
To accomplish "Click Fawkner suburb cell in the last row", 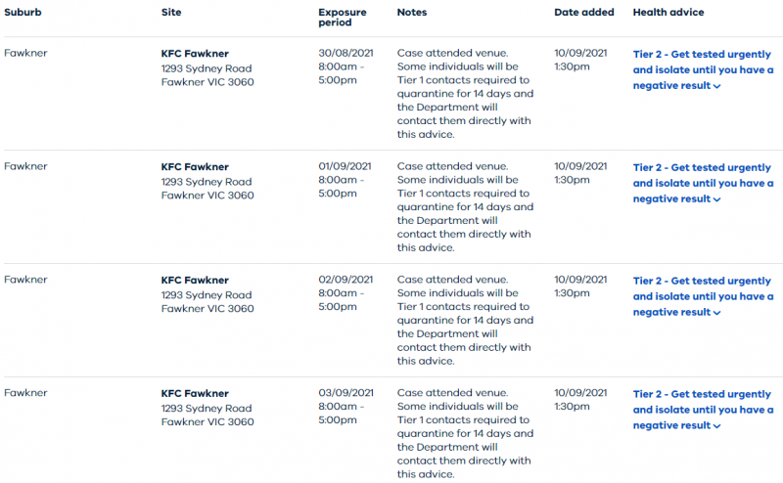I will click(25, 393).
